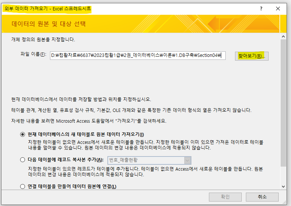291x206 pixels.
Task: Click into the 파일 이름 path field
Action: click(x=138, y=55)
